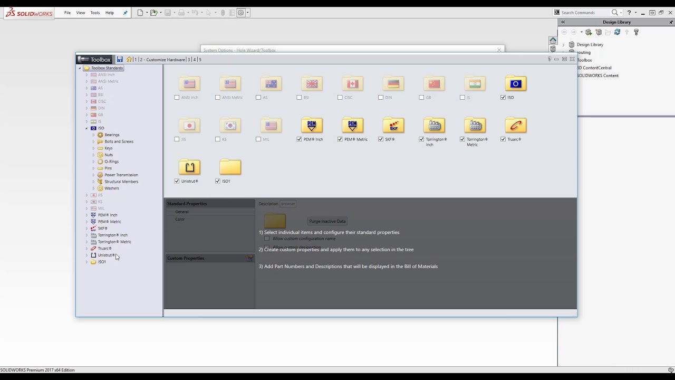The image size is (675, 380).
Task: Click the ANSI Inch folder icon
Action: (x=189, y=83)
